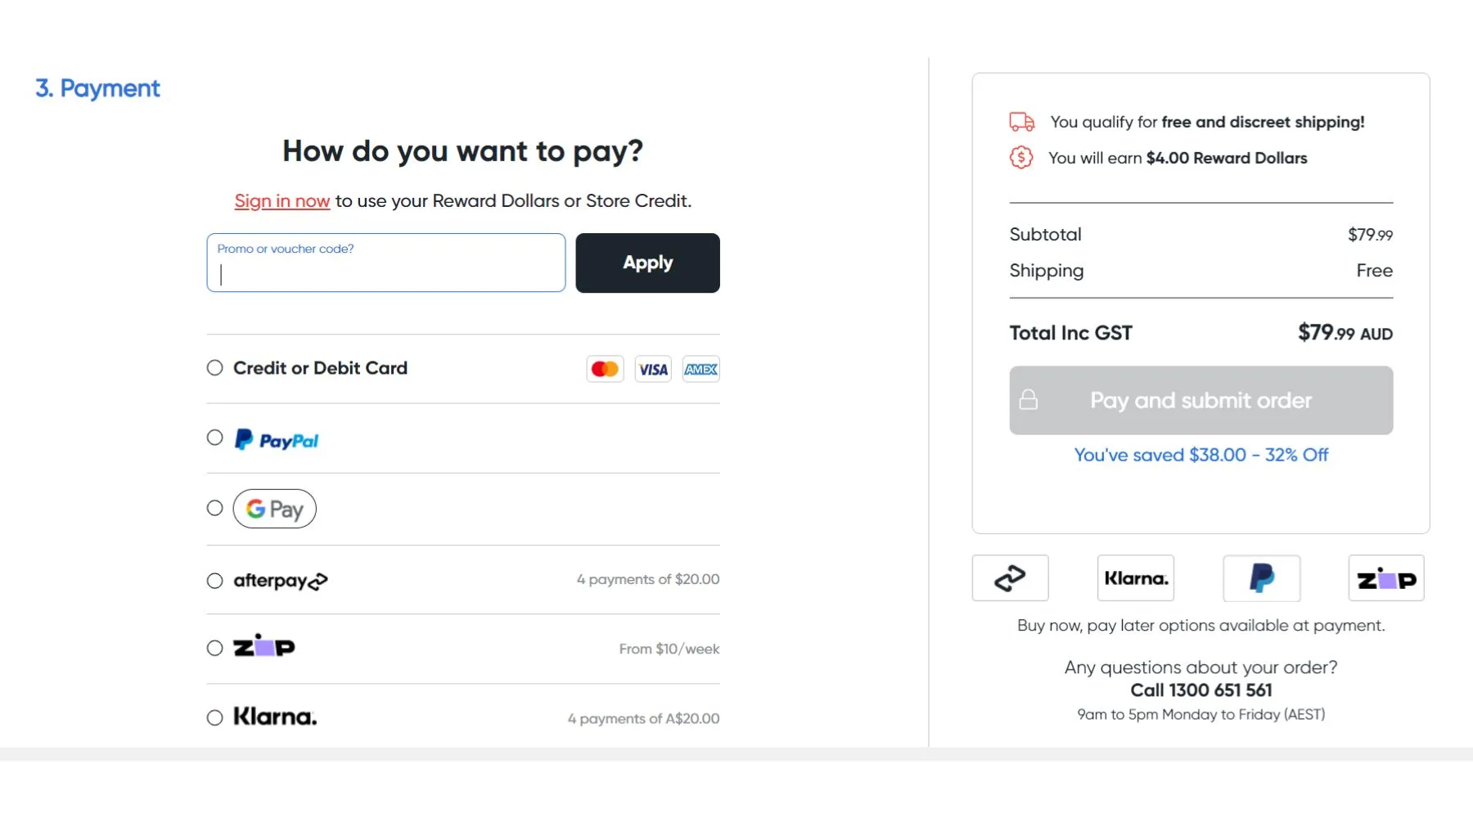Click the Afterpay icon below order summary
Screen dimensions: 1473x818
tap(1010, 578)
